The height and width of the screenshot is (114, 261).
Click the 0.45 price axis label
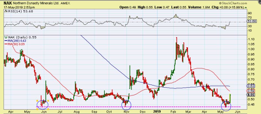click(x=251, y=105)
